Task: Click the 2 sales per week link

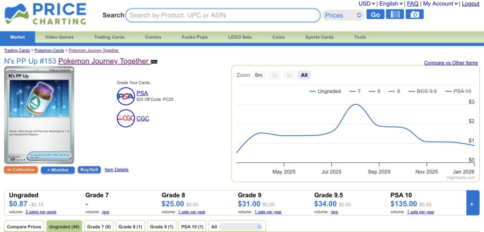Action: [x=41, y=212]
